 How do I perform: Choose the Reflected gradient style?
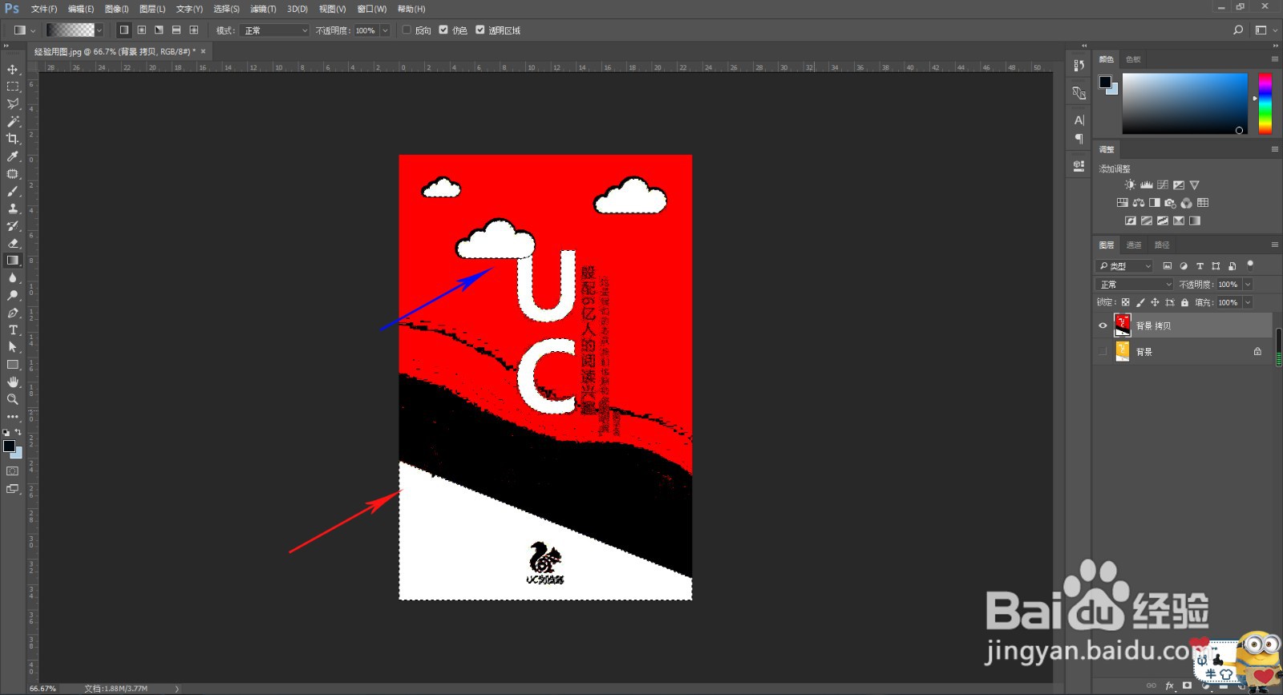[176, 30]
